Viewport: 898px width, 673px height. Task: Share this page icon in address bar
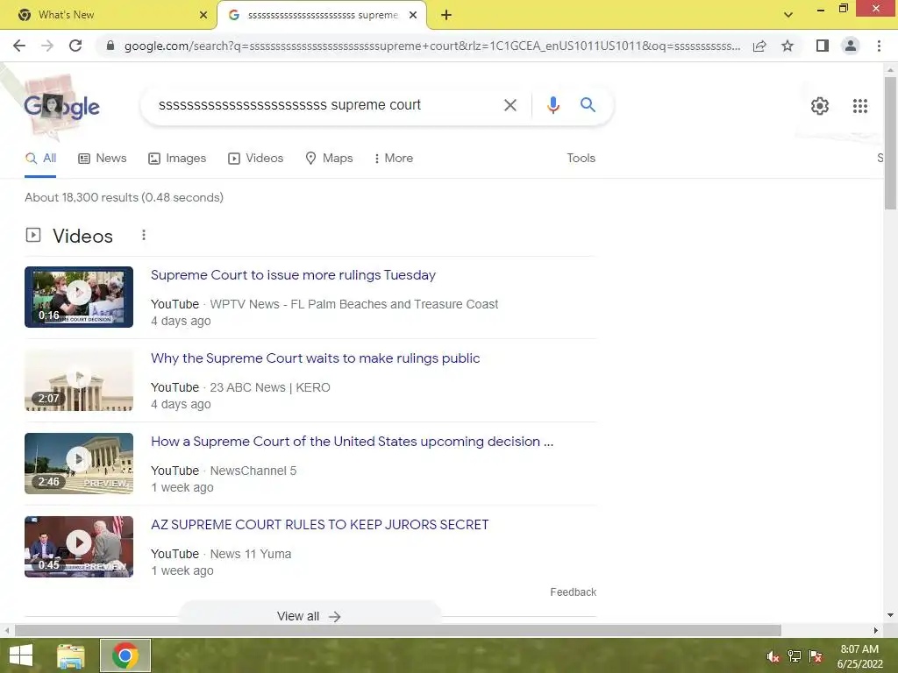coord(759,46)
